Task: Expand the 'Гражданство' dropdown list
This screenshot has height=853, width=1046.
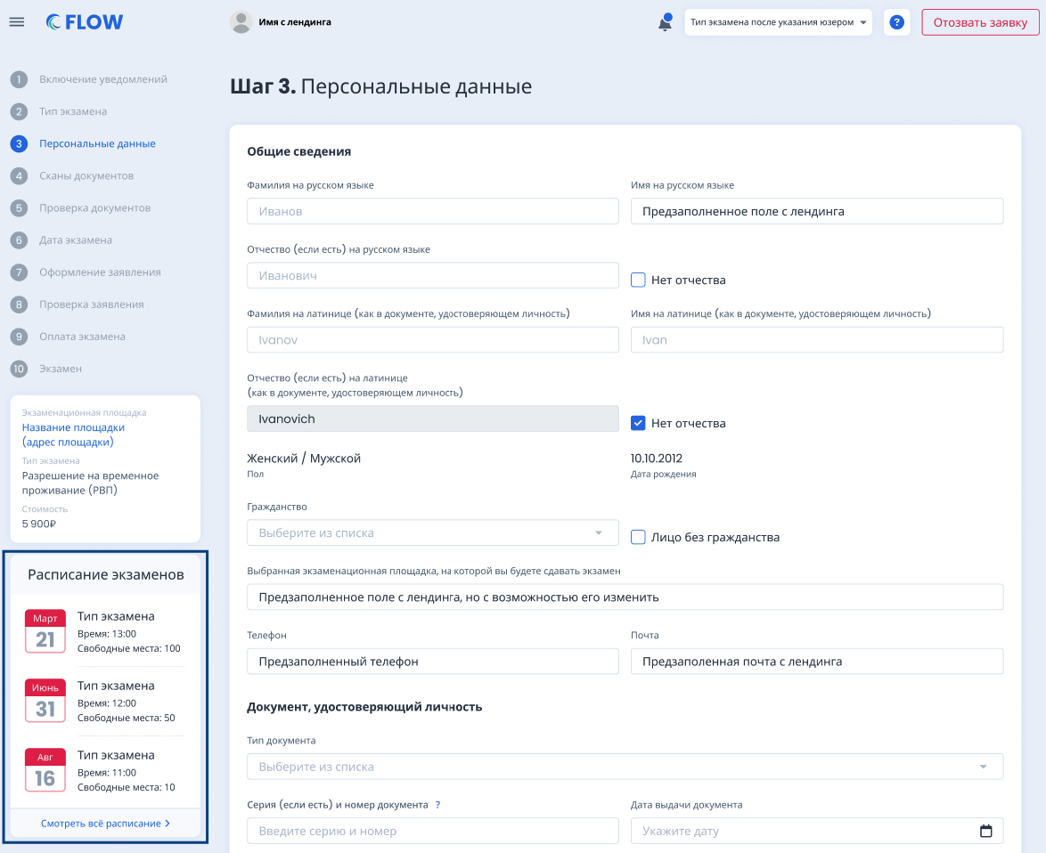Action: pos(432,532)
